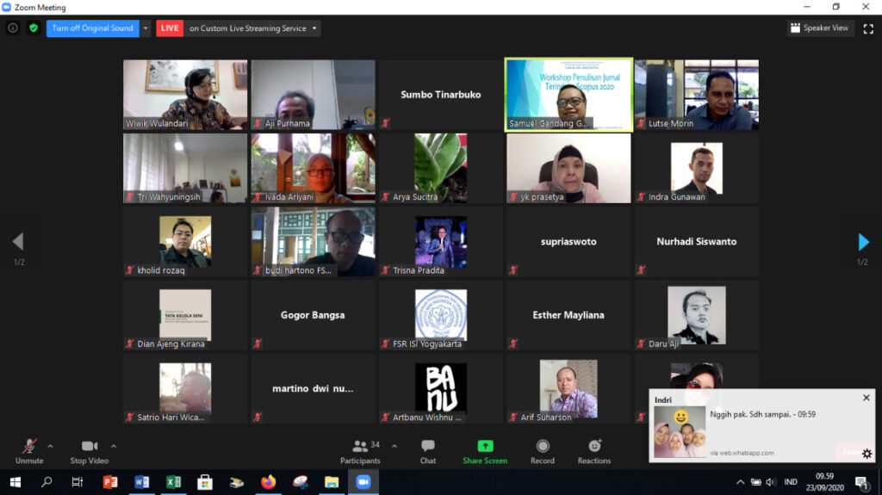The image size is (882, 495).
Task: Open Custom Live Streaming Service dropdown
Action: pos(252,28)
